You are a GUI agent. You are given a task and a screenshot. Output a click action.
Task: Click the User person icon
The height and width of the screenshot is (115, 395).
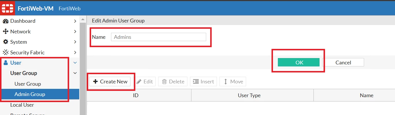point(5,63)
